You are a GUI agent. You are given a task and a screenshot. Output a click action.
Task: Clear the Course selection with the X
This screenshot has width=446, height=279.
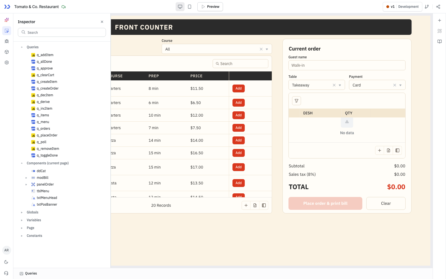point(261,49)
